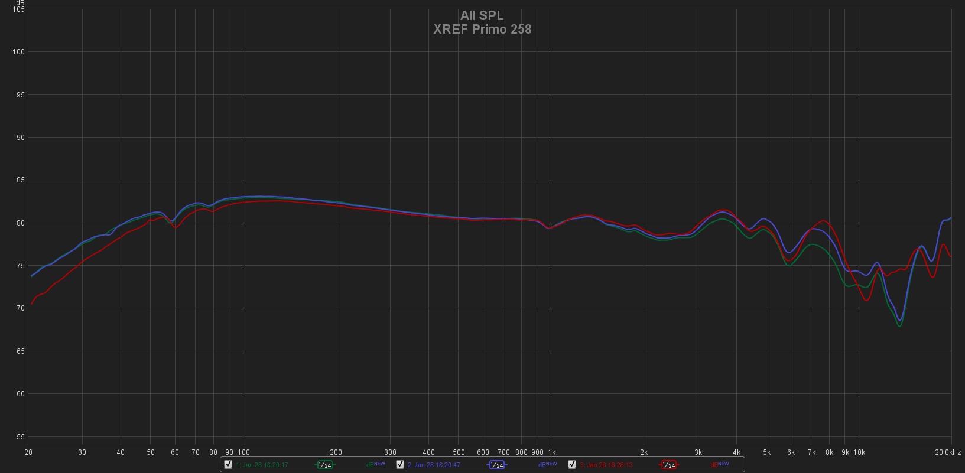Hide the red Jan 28 18:28:13 trace
The image size is (965, 473).
click(572, 464)
